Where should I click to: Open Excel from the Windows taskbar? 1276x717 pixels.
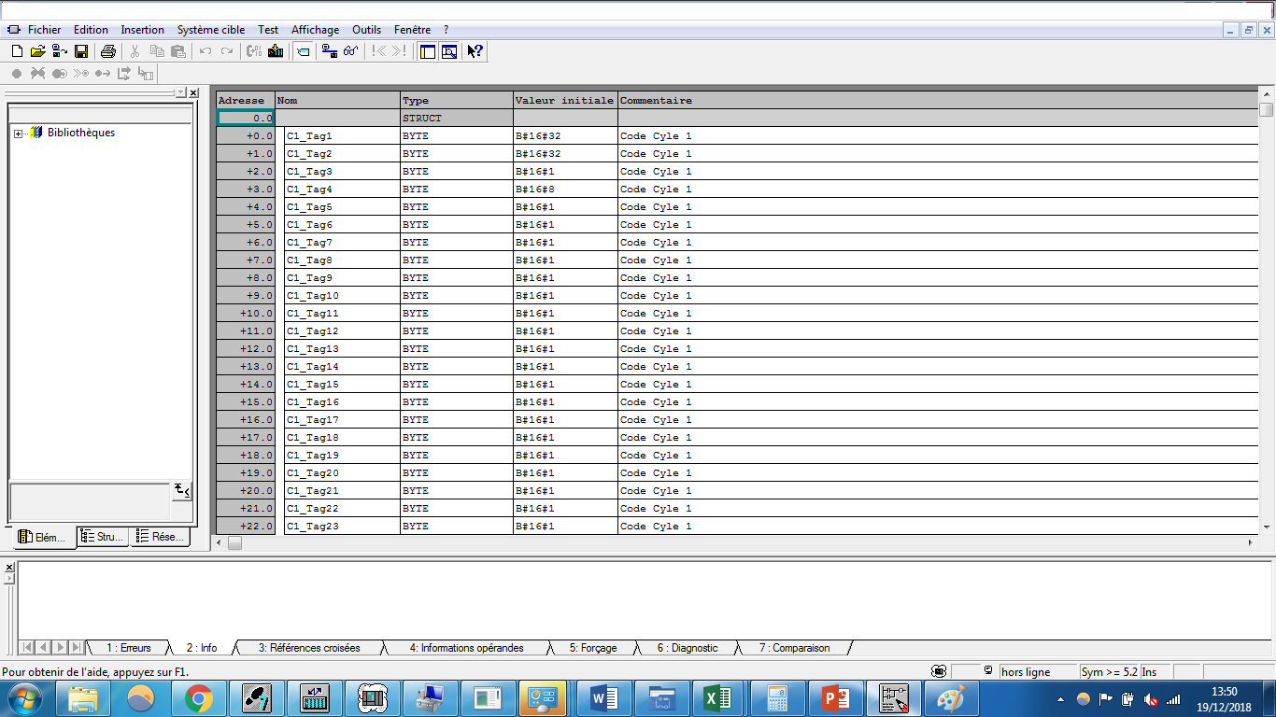(717, 698)
